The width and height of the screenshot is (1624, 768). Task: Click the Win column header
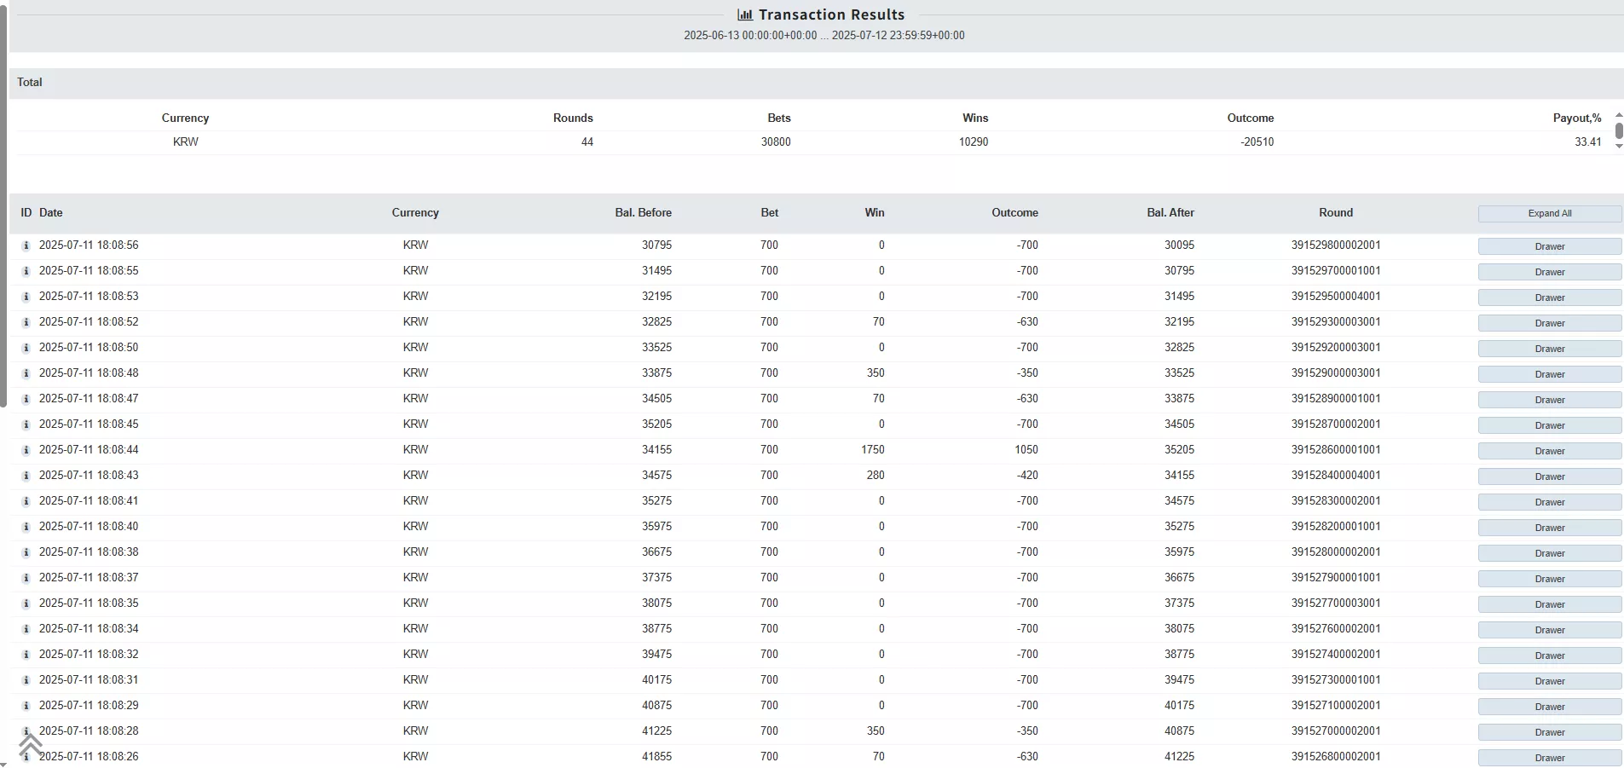coord(875,213)
